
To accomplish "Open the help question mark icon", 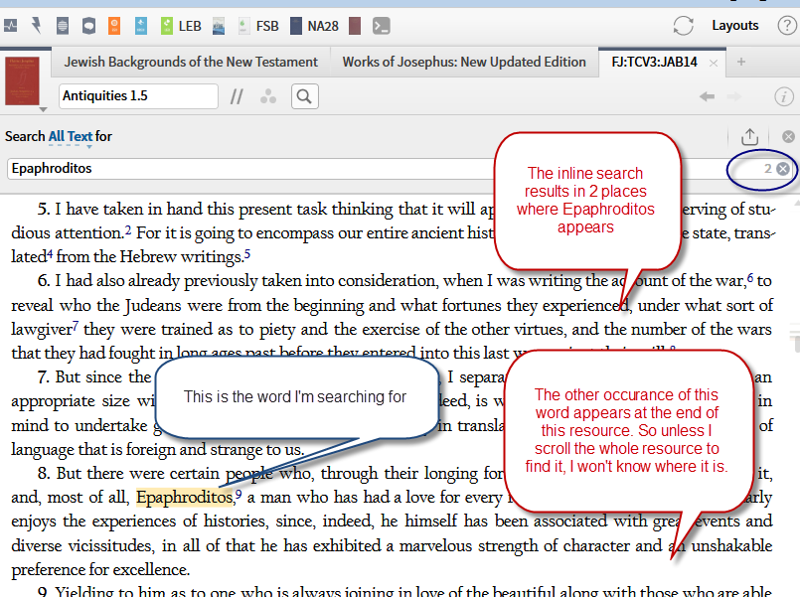I will click(x=786, y=26).
